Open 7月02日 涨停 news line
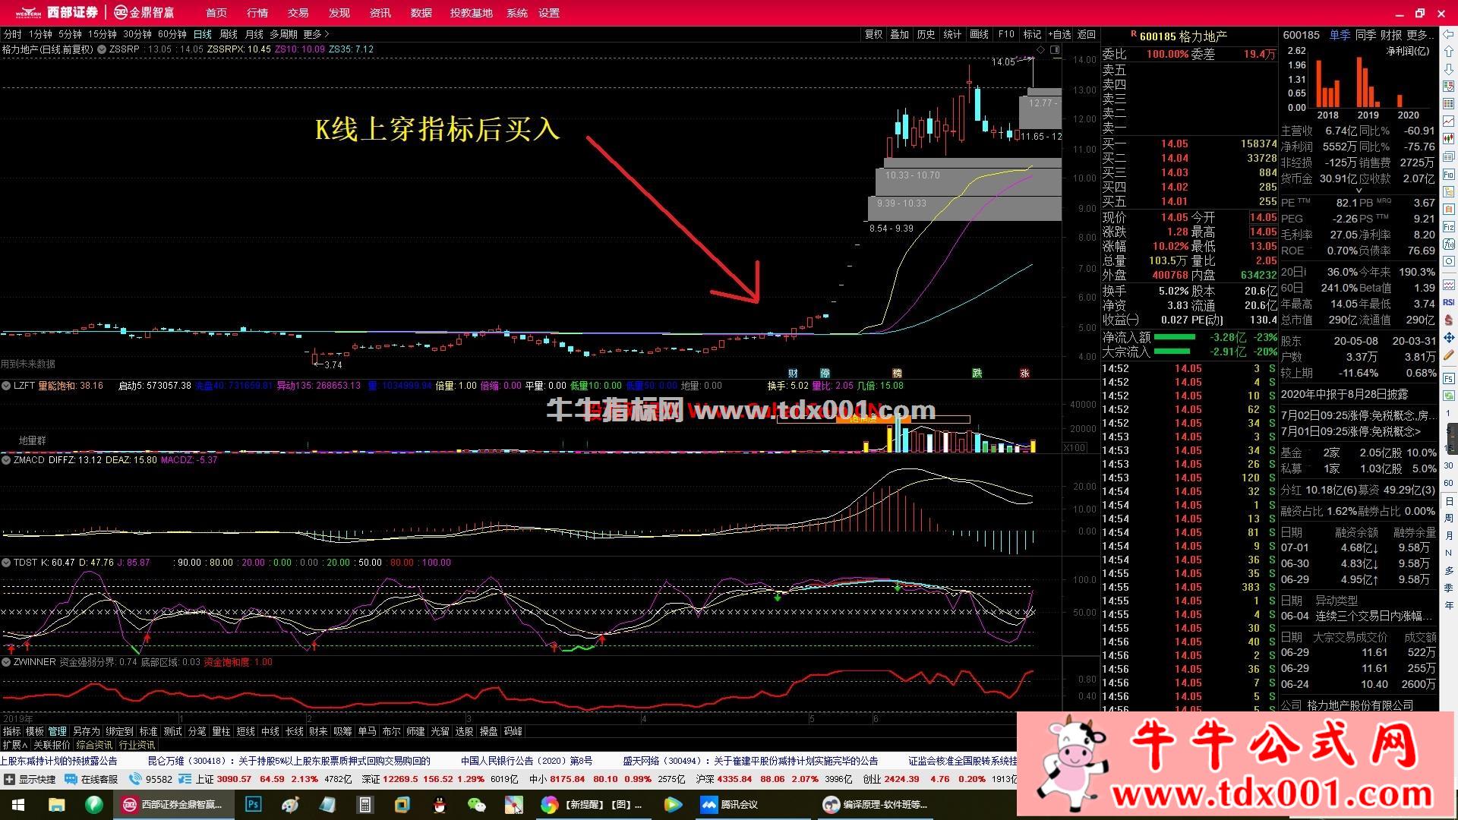1458x820 pixels. click(x=1359, y=415)
